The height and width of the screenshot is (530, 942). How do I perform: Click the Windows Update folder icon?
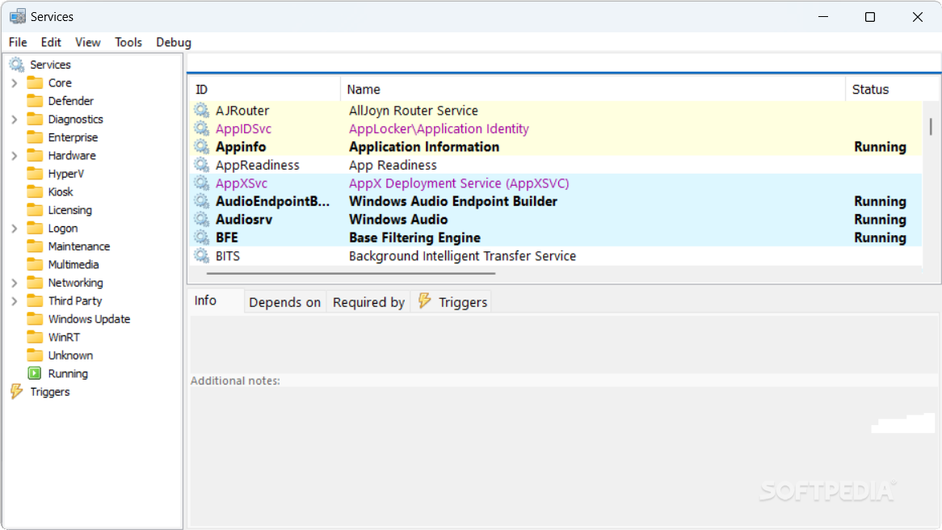click(35, 318)
